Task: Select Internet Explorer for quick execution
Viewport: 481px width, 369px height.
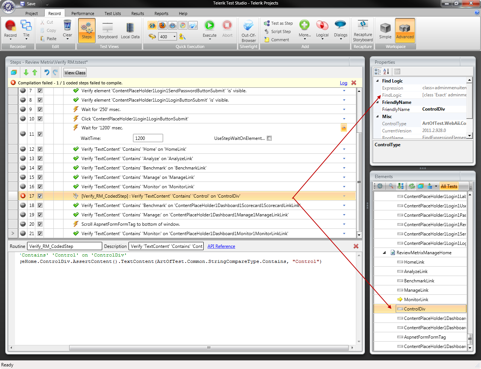Action: coord(152,25)
